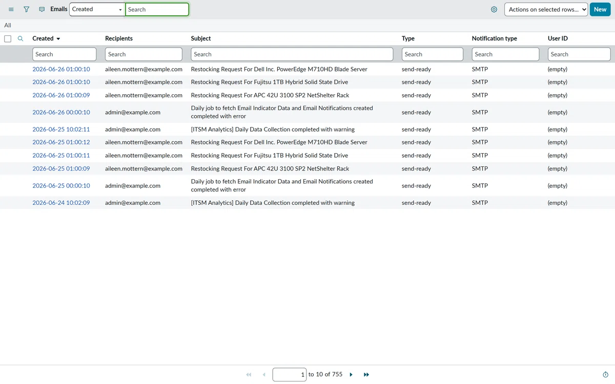Open email created 2026-06-26 00:00:10

tap(61, 112)
